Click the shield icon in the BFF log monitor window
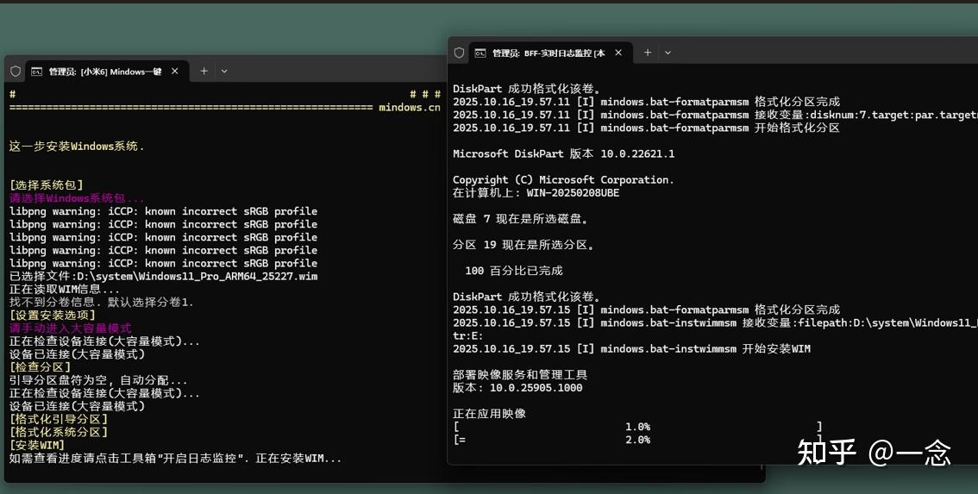This screenshot has width=978, height=494. pos(459,53)
